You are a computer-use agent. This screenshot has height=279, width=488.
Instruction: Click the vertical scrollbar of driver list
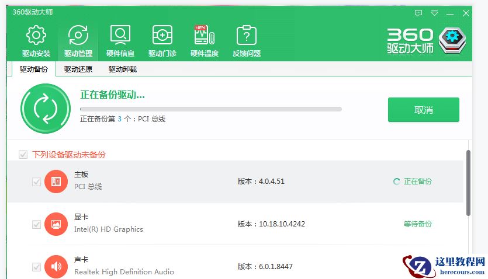pos(468,183)
